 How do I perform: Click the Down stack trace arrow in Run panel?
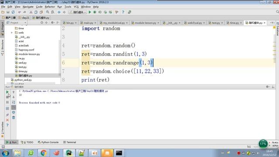click(x=14, y=97)
